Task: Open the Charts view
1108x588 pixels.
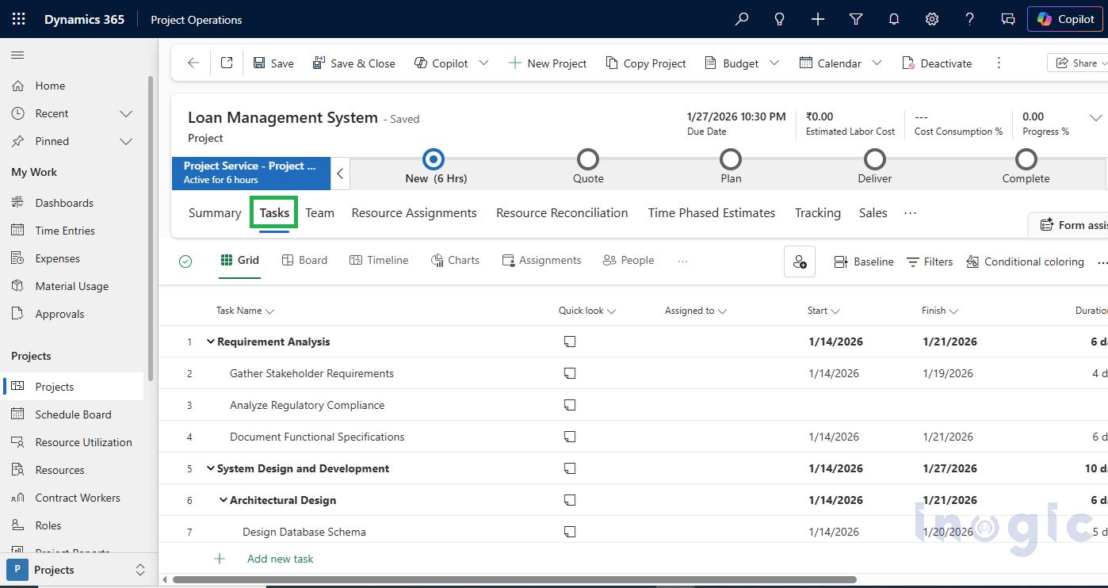Action: point(455,260)
